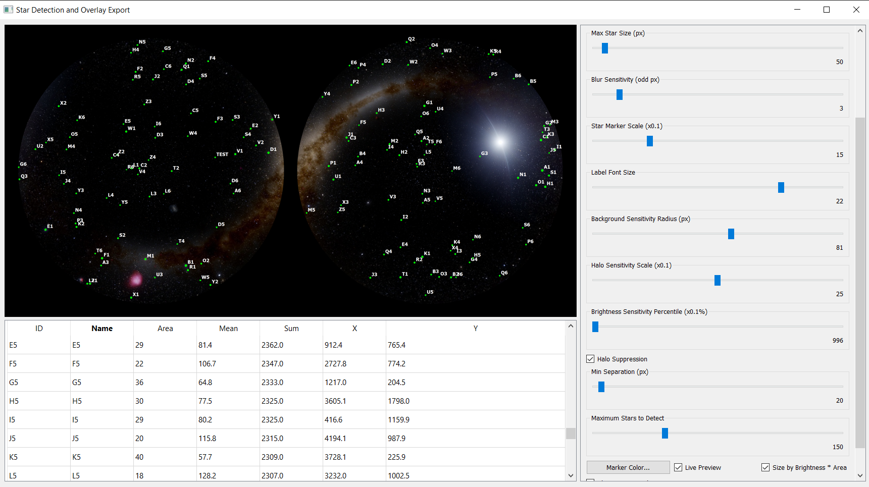Click the Y column header
This screenshot has width=869, height=487.
click(476, 328)
